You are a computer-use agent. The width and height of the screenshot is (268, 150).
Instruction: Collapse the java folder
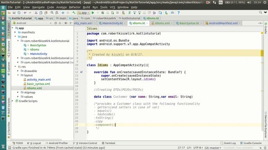click(15, 36)
